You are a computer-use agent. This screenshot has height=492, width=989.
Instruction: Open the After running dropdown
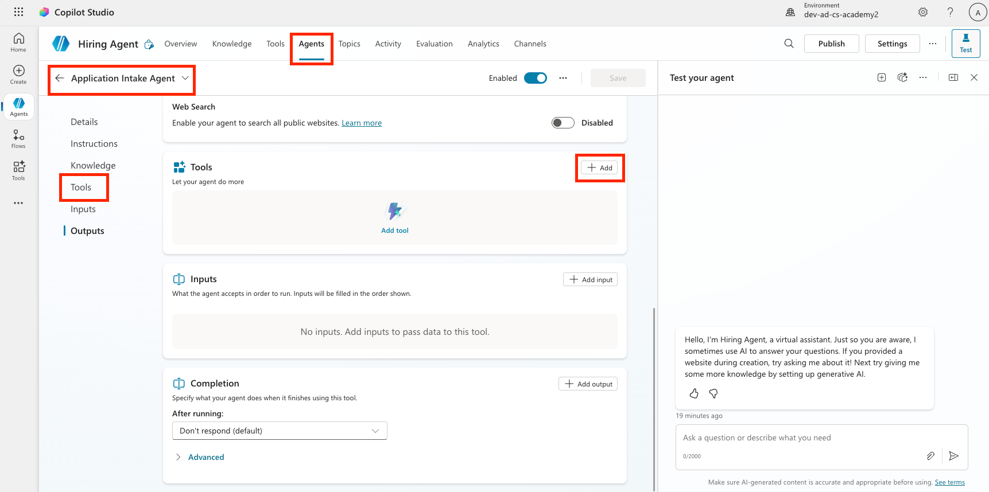coord(280,431)
